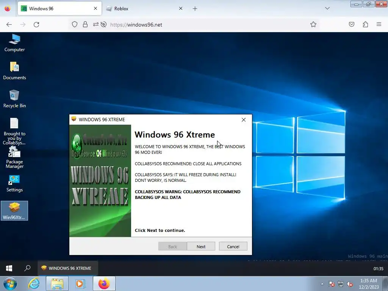Open the Action Center flag icon

tap(331, 284)
